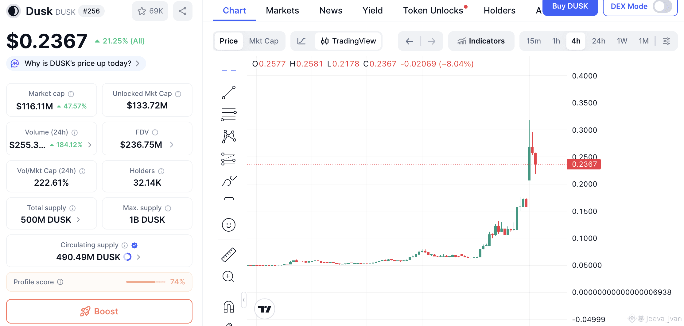This screenshot has height=326, width=684.
Task: Expand the Total supply details
Action: pyautogui.click(x=79, y=220)
